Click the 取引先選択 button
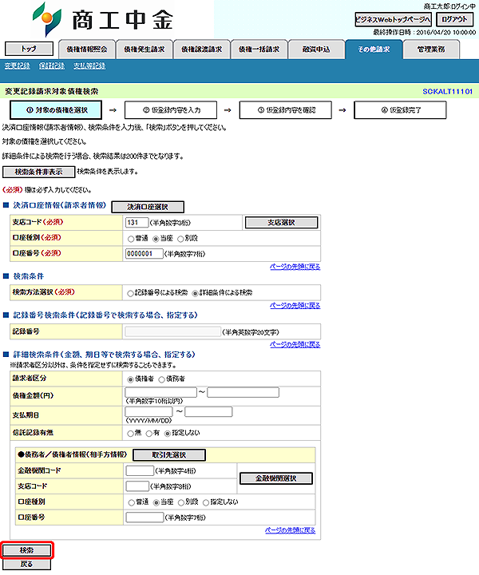The image size is (479, 575). [x=169, y=455]
